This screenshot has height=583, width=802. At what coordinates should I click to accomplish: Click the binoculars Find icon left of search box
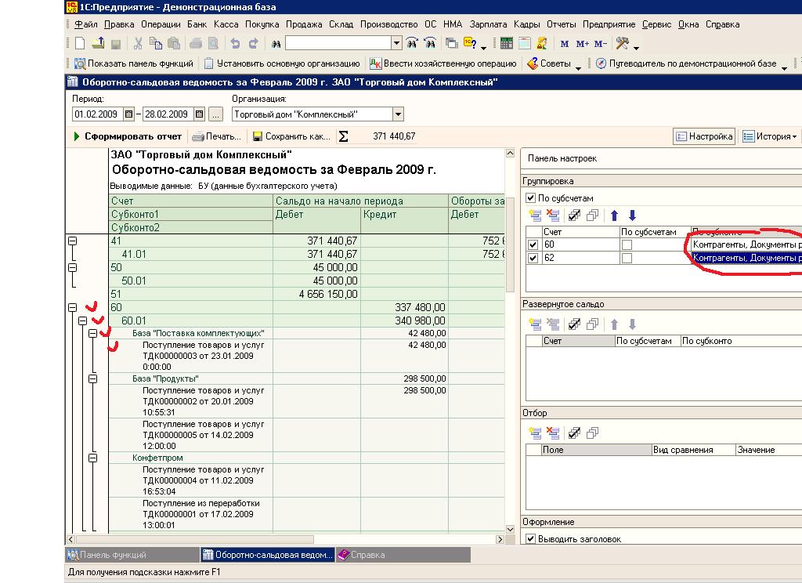point(276,44)
